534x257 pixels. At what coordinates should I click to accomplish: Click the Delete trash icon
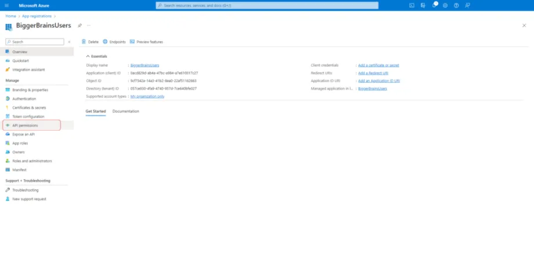pos(84,42)
